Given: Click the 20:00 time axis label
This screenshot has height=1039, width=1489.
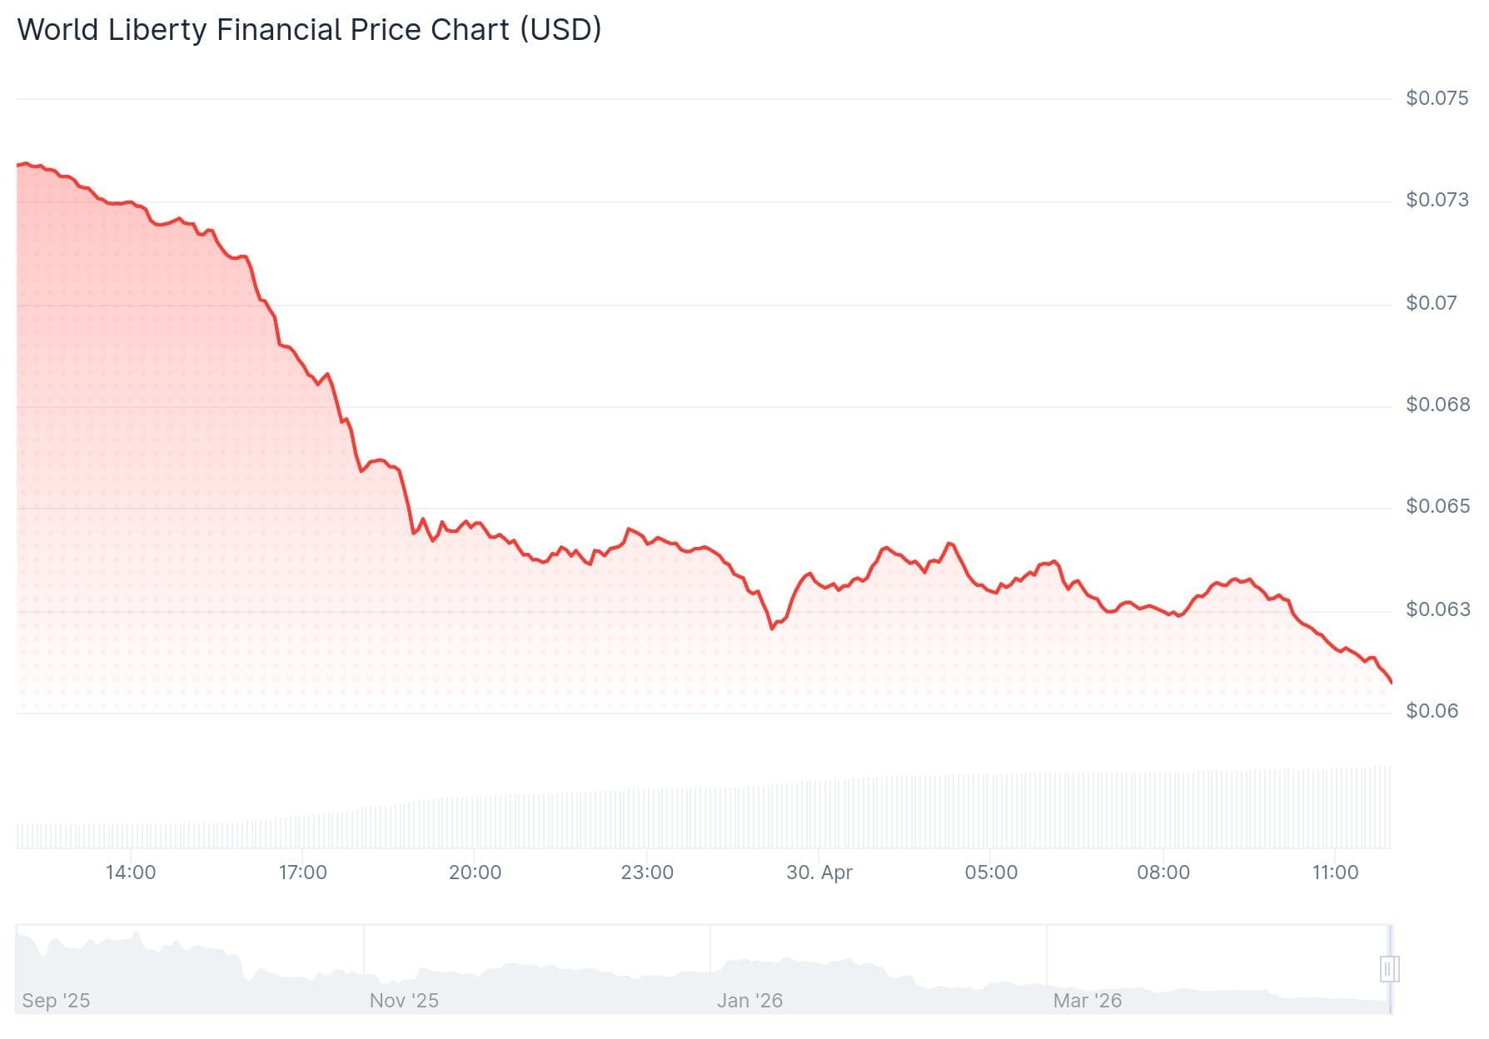Looking at the screenshot, I should click(475, 872).
